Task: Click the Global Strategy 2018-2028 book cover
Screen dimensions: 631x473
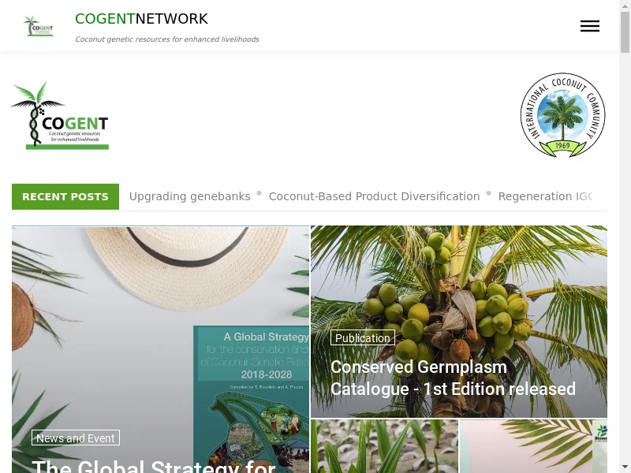Action: click(x=252, y=399)
